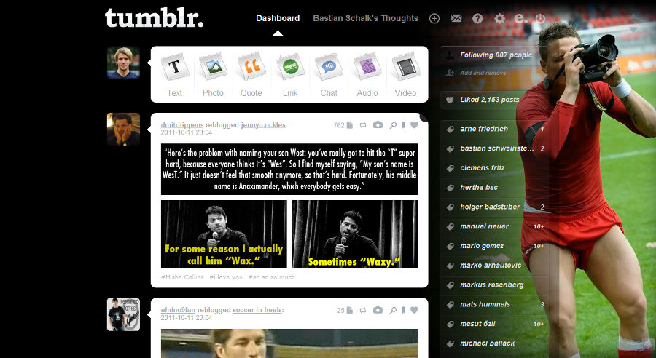
Task: Create a new Link post
Action: (x=290, y=75)
